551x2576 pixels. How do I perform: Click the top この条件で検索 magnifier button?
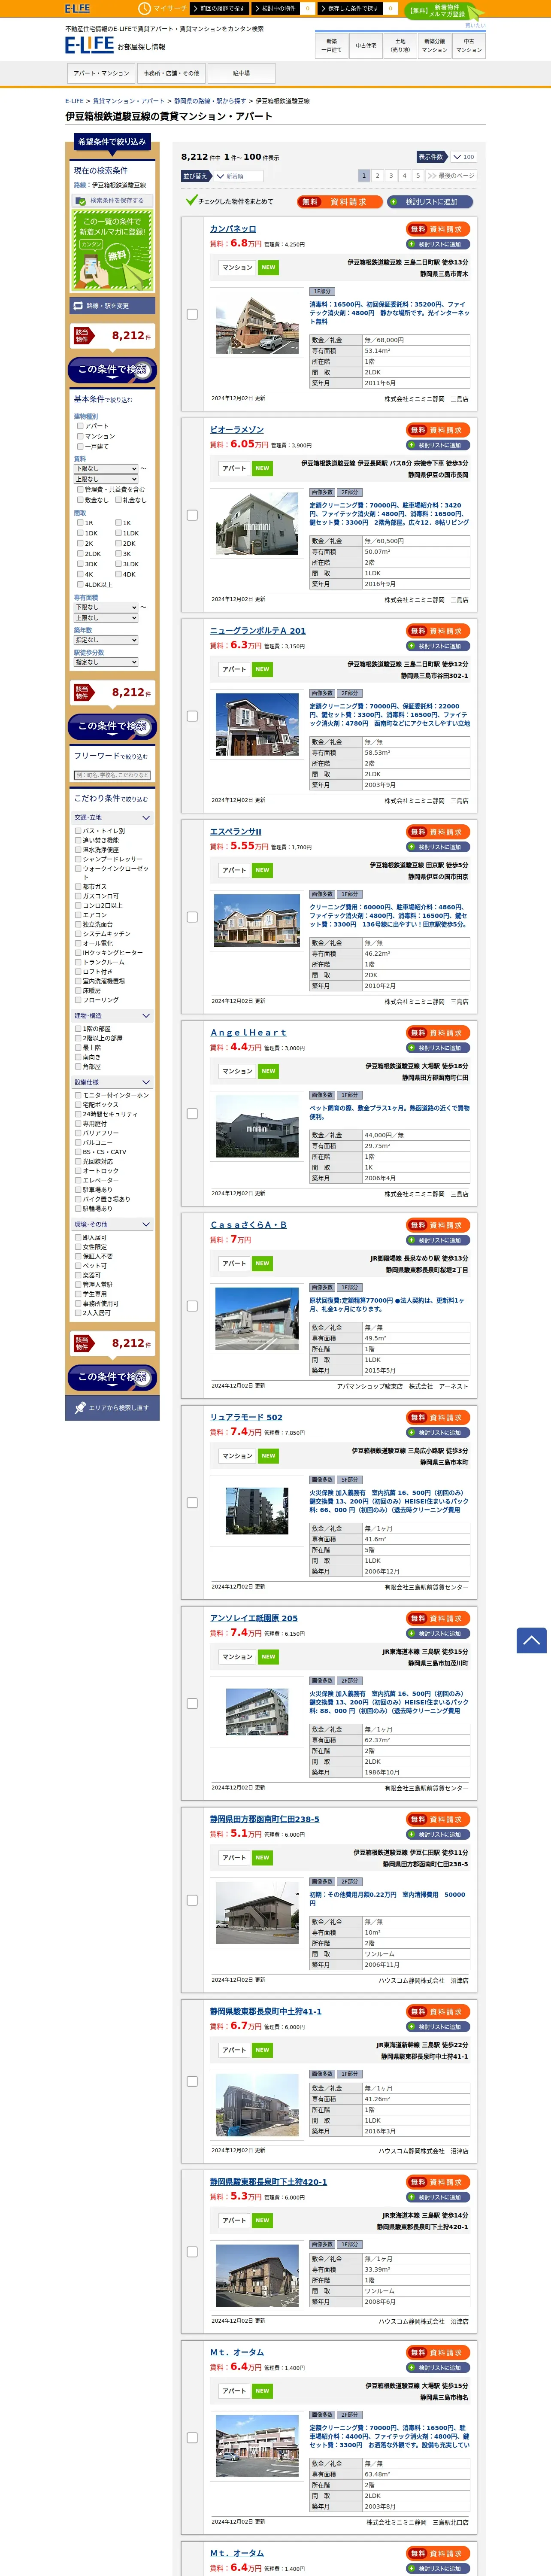[112, 370]
